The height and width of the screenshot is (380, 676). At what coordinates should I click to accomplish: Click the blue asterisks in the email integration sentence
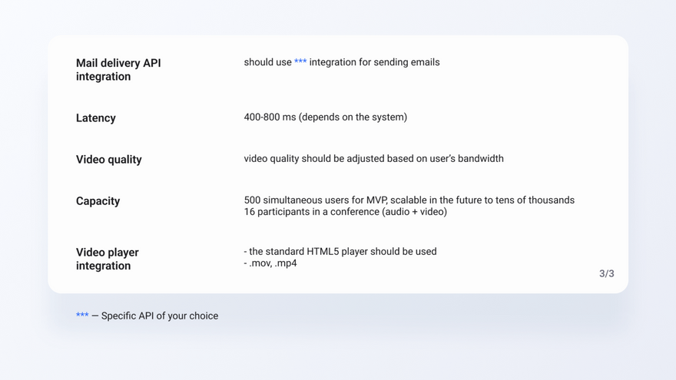point(300,62)
